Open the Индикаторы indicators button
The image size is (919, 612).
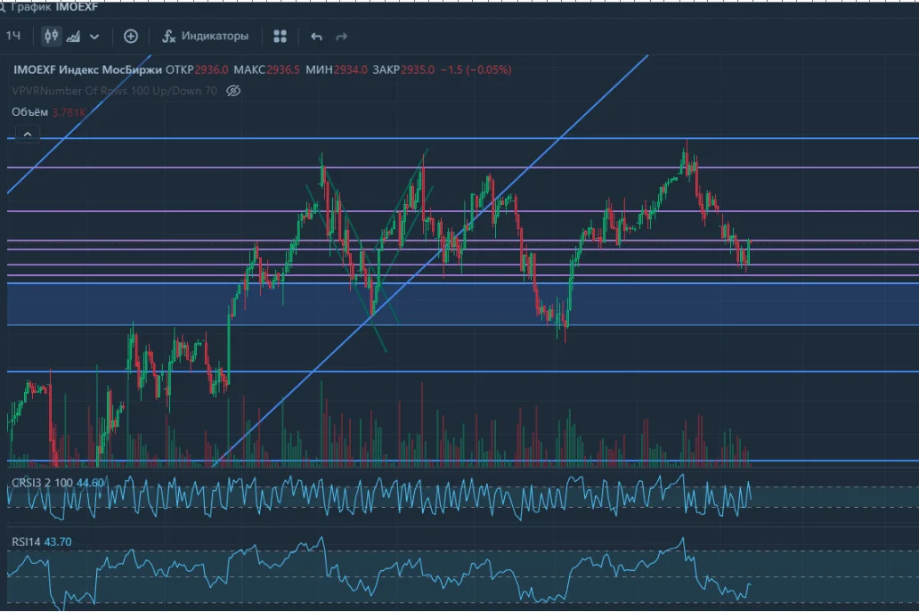205,37
